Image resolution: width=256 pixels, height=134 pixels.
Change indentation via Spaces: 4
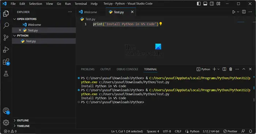tap(153, 131)
